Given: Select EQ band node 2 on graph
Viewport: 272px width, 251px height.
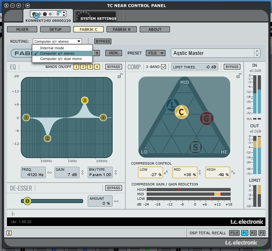Looking at the screenshot, I should [48, 138].
